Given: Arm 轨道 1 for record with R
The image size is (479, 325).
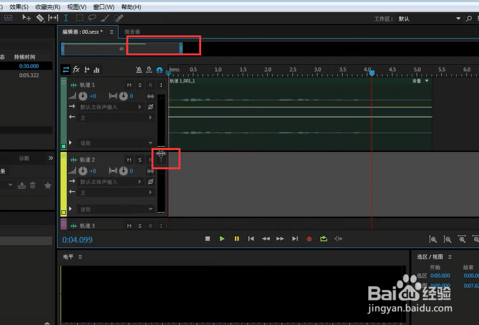Looking at the screenshot, I should coord(150,85).
